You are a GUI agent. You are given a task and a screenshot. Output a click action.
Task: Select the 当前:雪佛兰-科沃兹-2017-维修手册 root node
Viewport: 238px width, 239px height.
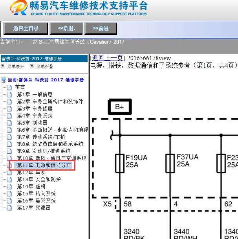click(x=46, y=80)
